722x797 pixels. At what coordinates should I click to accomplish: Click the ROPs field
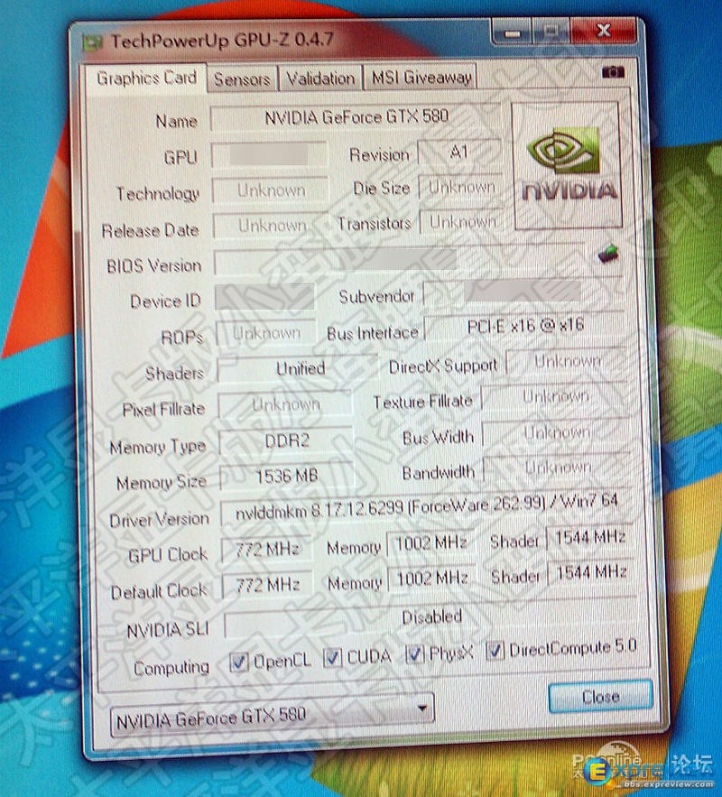pos(266,333)
